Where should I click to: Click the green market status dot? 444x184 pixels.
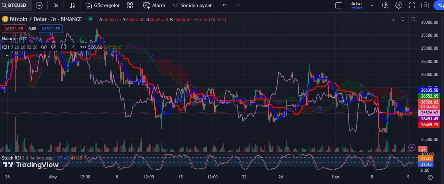[x=91, y=19]
